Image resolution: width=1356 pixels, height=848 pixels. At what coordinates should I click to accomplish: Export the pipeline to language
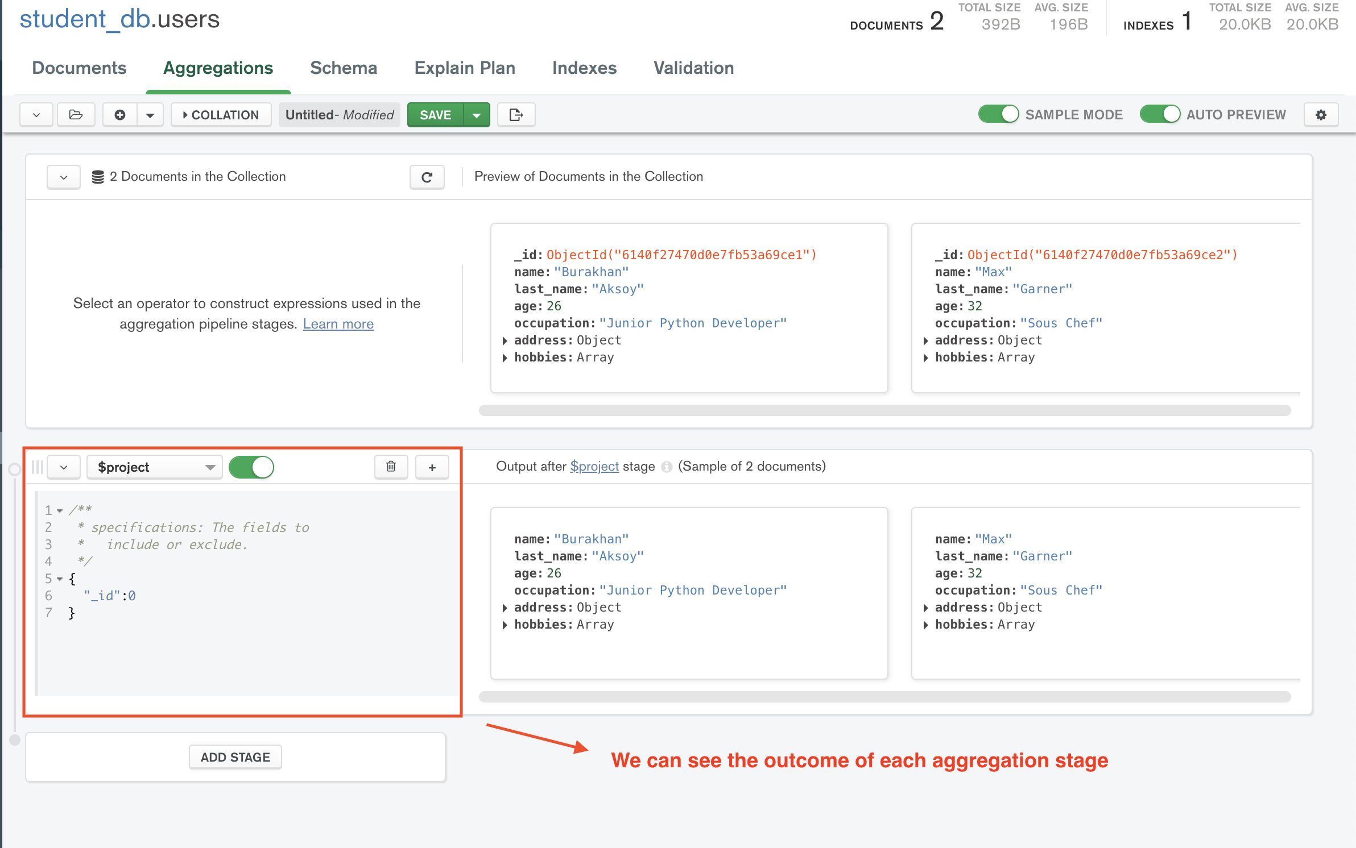point(515,114)
